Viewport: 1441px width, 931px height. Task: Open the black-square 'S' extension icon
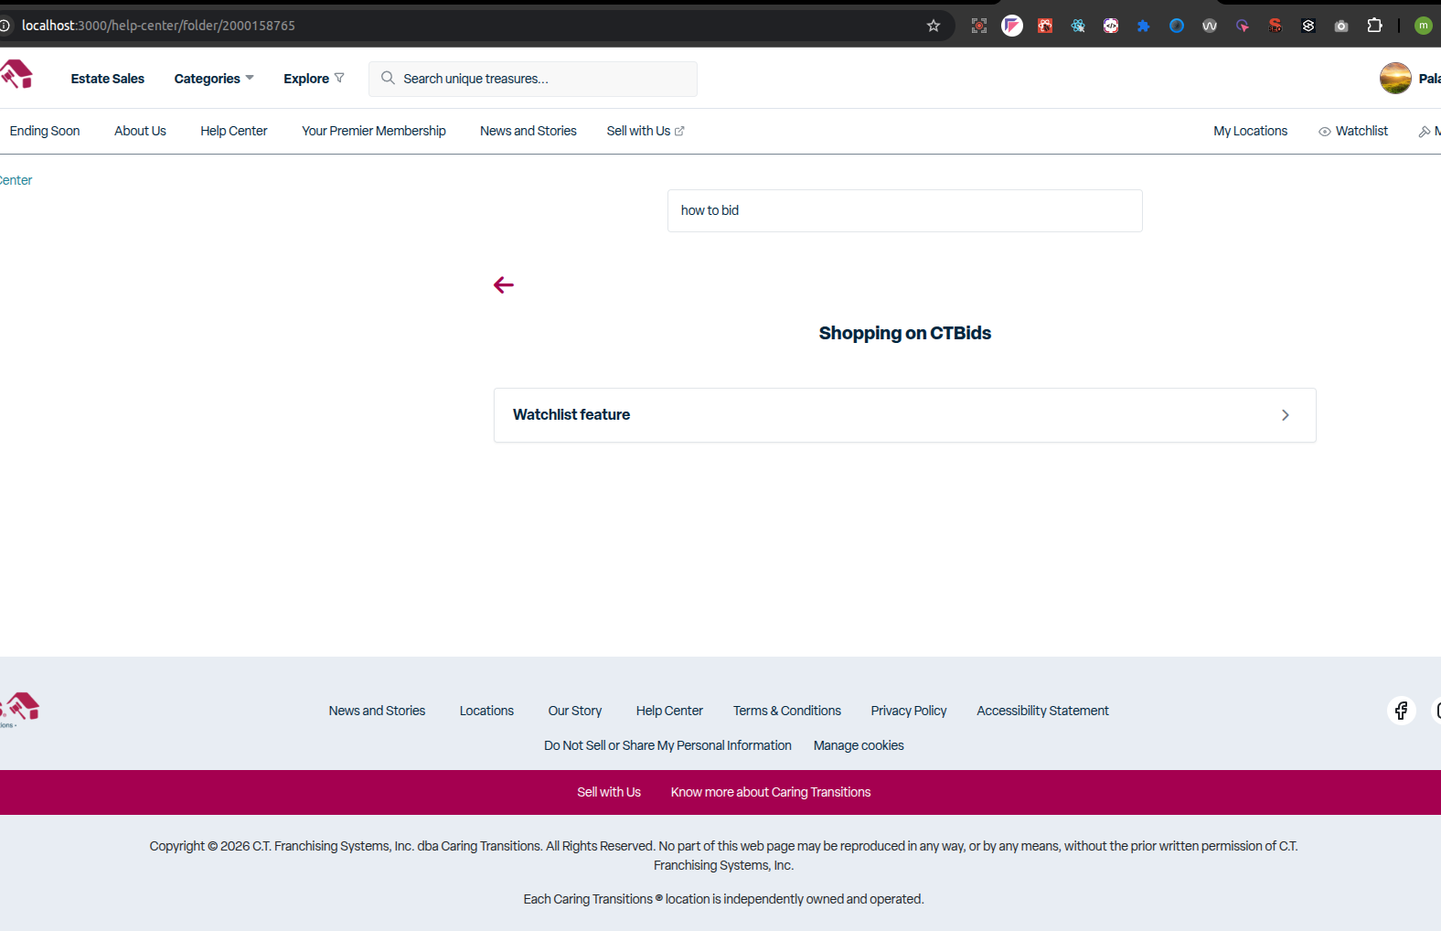[1308, 26]
